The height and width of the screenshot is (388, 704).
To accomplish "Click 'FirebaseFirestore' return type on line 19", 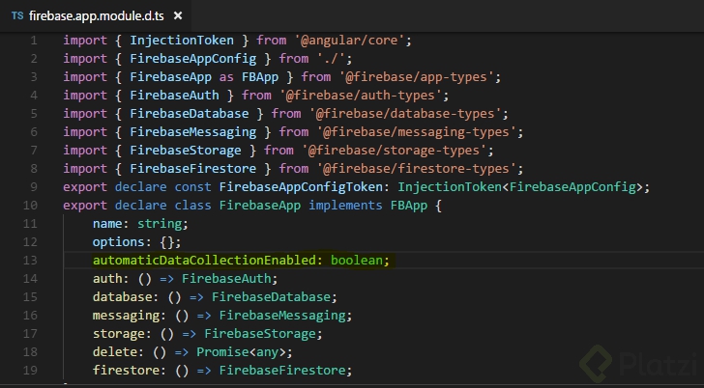I will point(282,371).
